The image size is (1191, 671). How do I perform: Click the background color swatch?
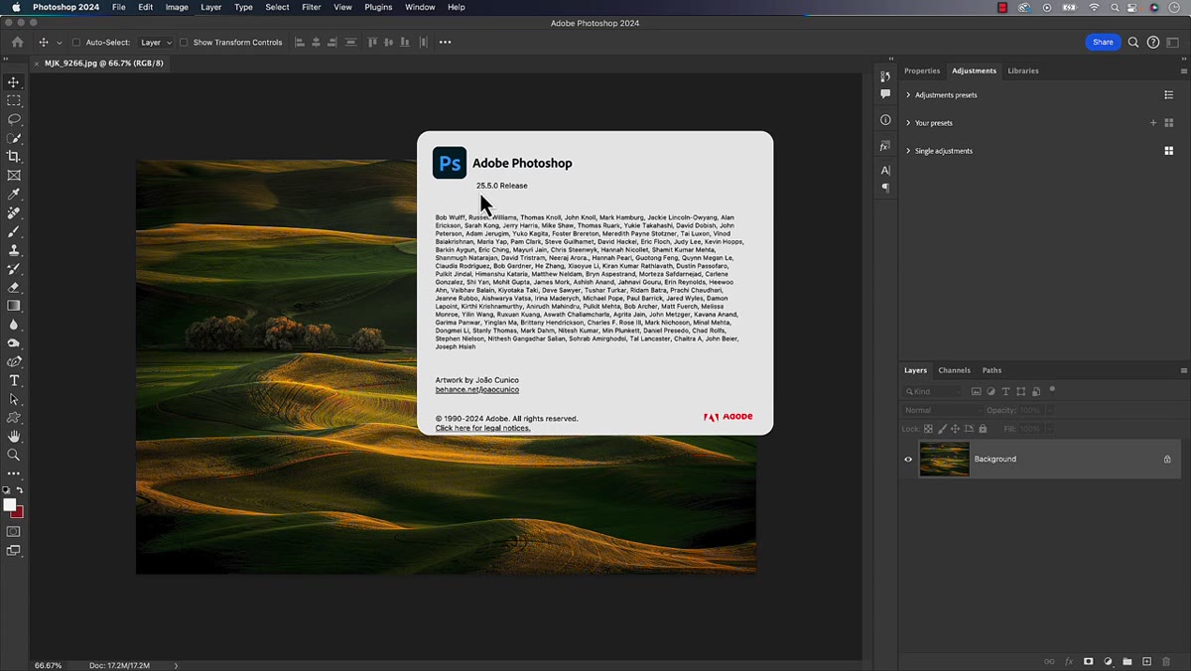[18, 512]
